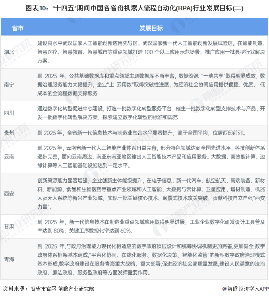Click the chart title 图表10 heading
Viewport: 269px width, 297px height.
tap(134, 8)
